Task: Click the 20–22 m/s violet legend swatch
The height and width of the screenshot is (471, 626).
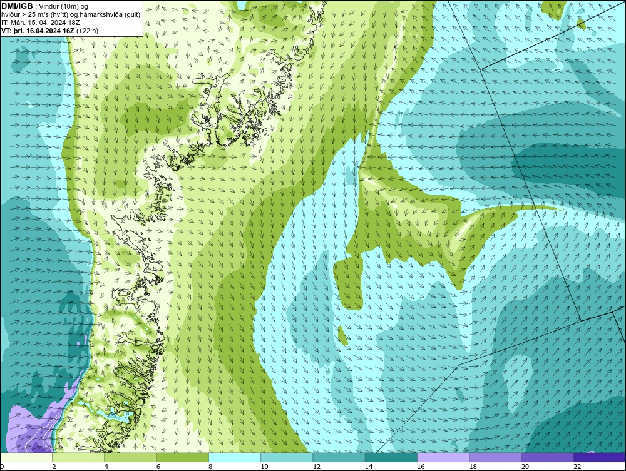Action: pos(547,457)
